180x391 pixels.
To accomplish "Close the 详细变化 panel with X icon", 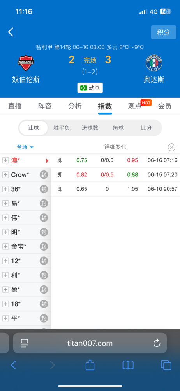I will (x=171, y=147).
